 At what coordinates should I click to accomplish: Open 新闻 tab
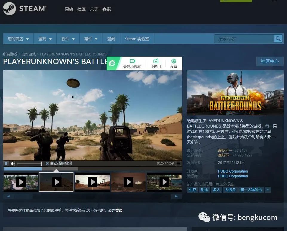pos(111,39)
